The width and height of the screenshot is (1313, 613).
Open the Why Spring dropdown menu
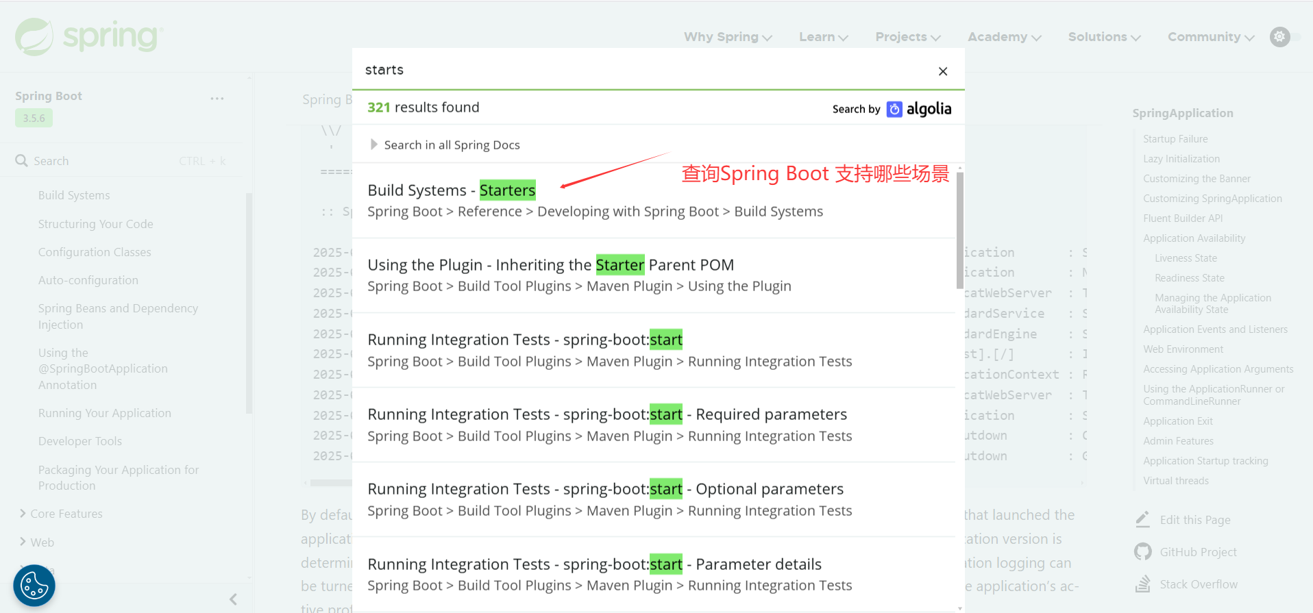tap(728, 37)
